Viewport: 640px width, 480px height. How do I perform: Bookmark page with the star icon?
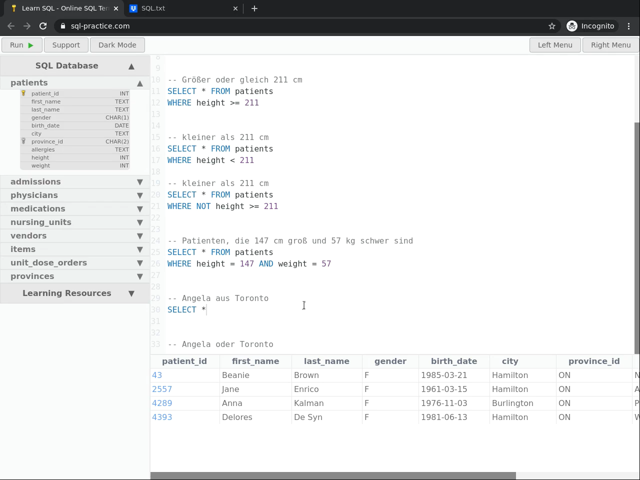click(552, 26)
